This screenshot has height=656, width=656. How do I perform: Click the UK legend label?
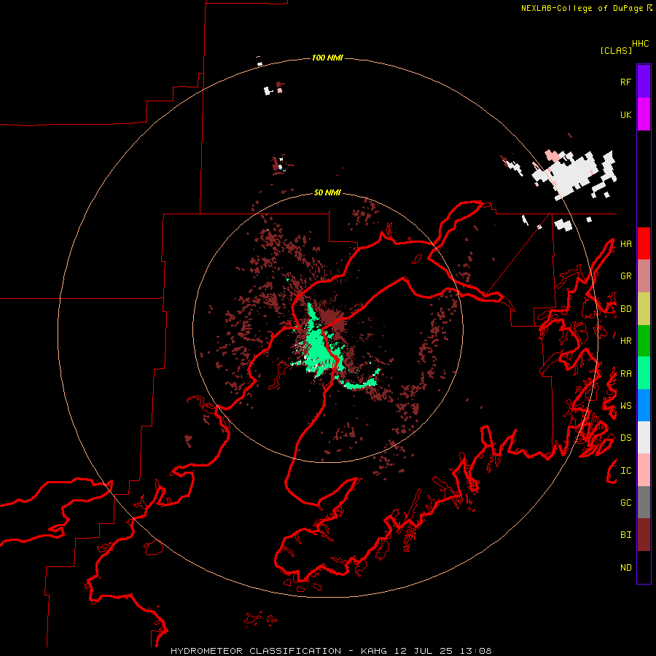tap(625, 114)
